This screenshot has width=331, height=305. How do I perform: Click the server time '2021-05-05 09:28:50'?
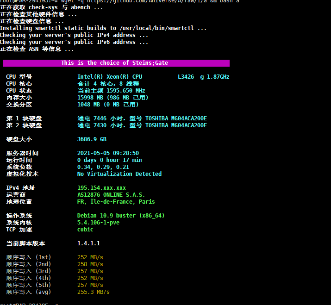coord(108,153)
